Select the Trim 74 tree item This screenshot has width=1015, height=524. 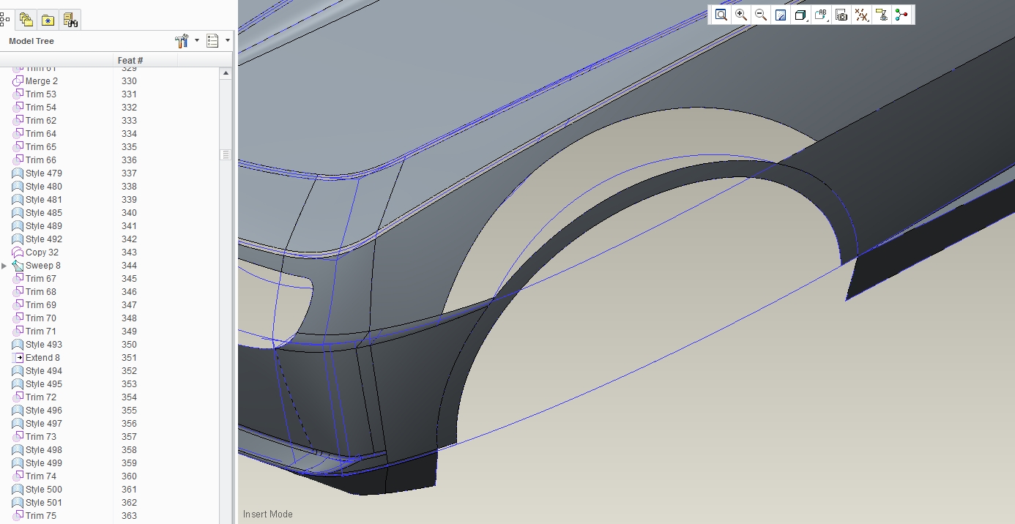[41, 476]
